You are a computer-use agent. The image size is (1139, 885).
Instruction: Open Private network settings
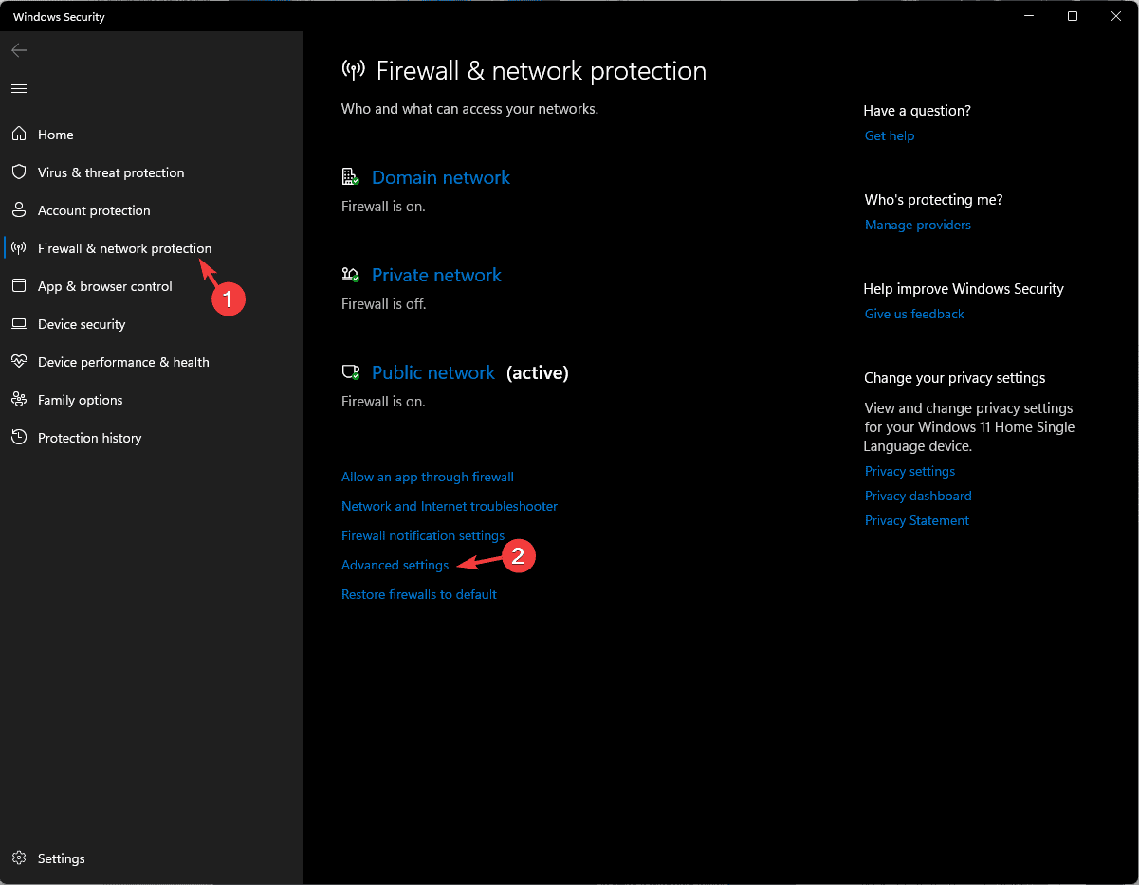436,275
